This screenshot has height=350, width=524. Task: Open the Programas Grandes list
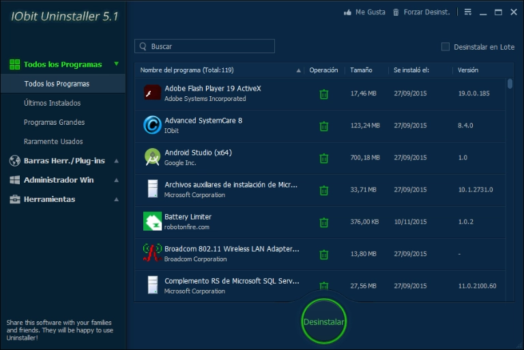click(x=54, y=122)
